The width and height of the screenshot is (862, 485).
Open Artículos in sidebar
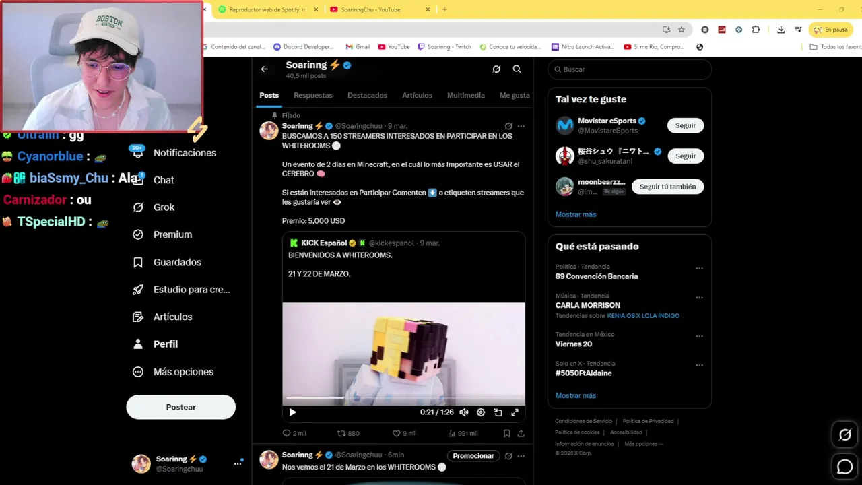(162, 317)
